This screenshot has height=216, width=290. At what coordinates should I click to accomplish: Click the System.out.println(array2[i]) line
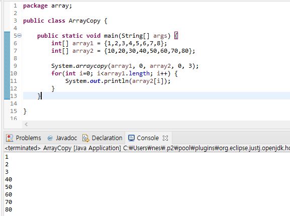(x=118, y=81)
